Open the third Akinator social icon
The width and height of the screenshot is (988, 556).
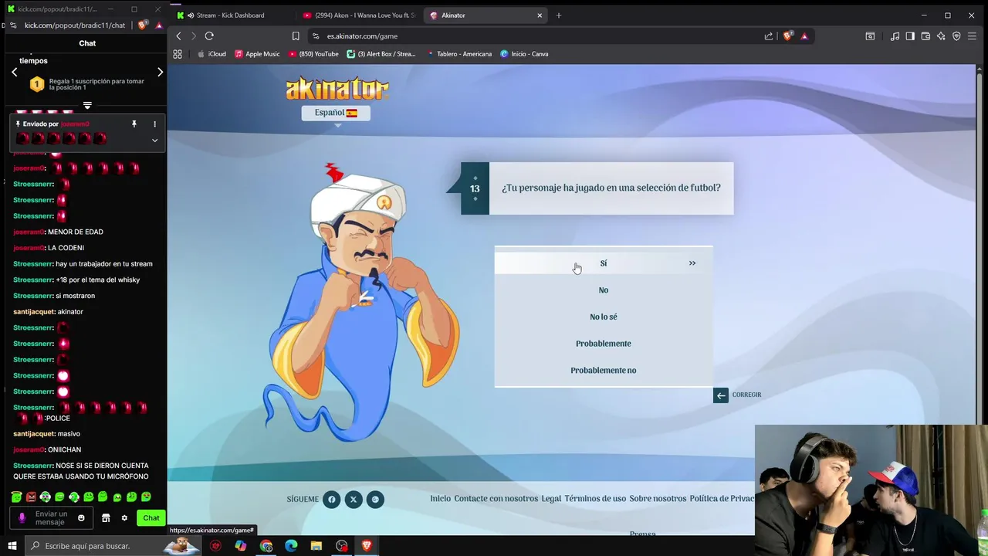tap(375, 500)
